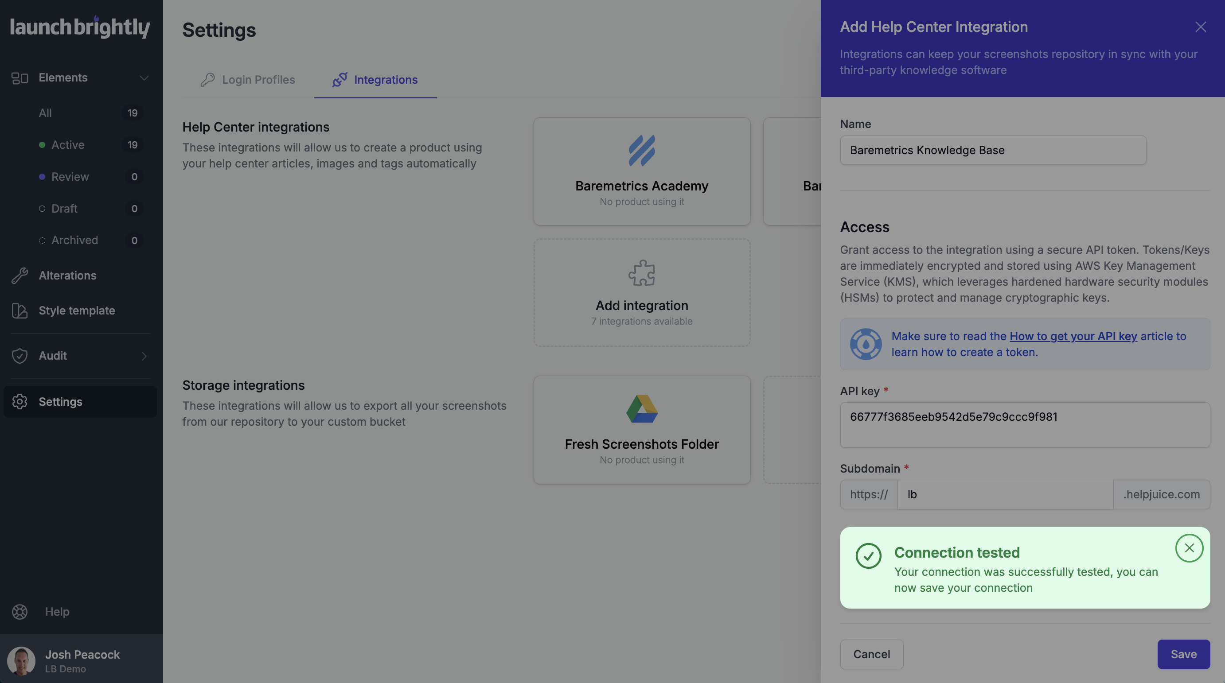Click the Baremetrics Academy logo icon

point(641,150)
